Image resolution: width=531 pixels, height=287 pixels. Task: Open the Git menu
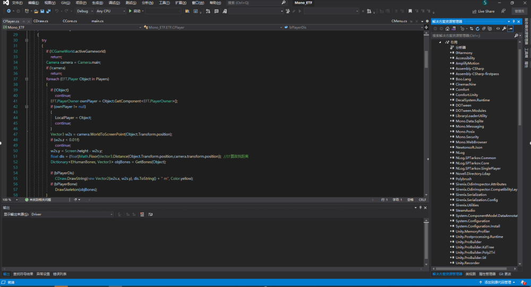tap(65, 3)
